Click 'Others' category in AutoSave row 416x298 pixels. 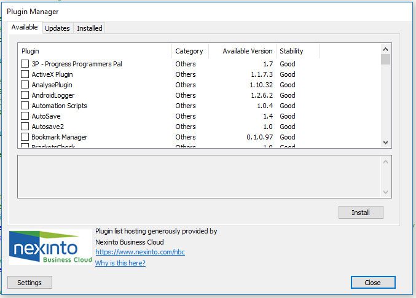click(x=186, y=116)
